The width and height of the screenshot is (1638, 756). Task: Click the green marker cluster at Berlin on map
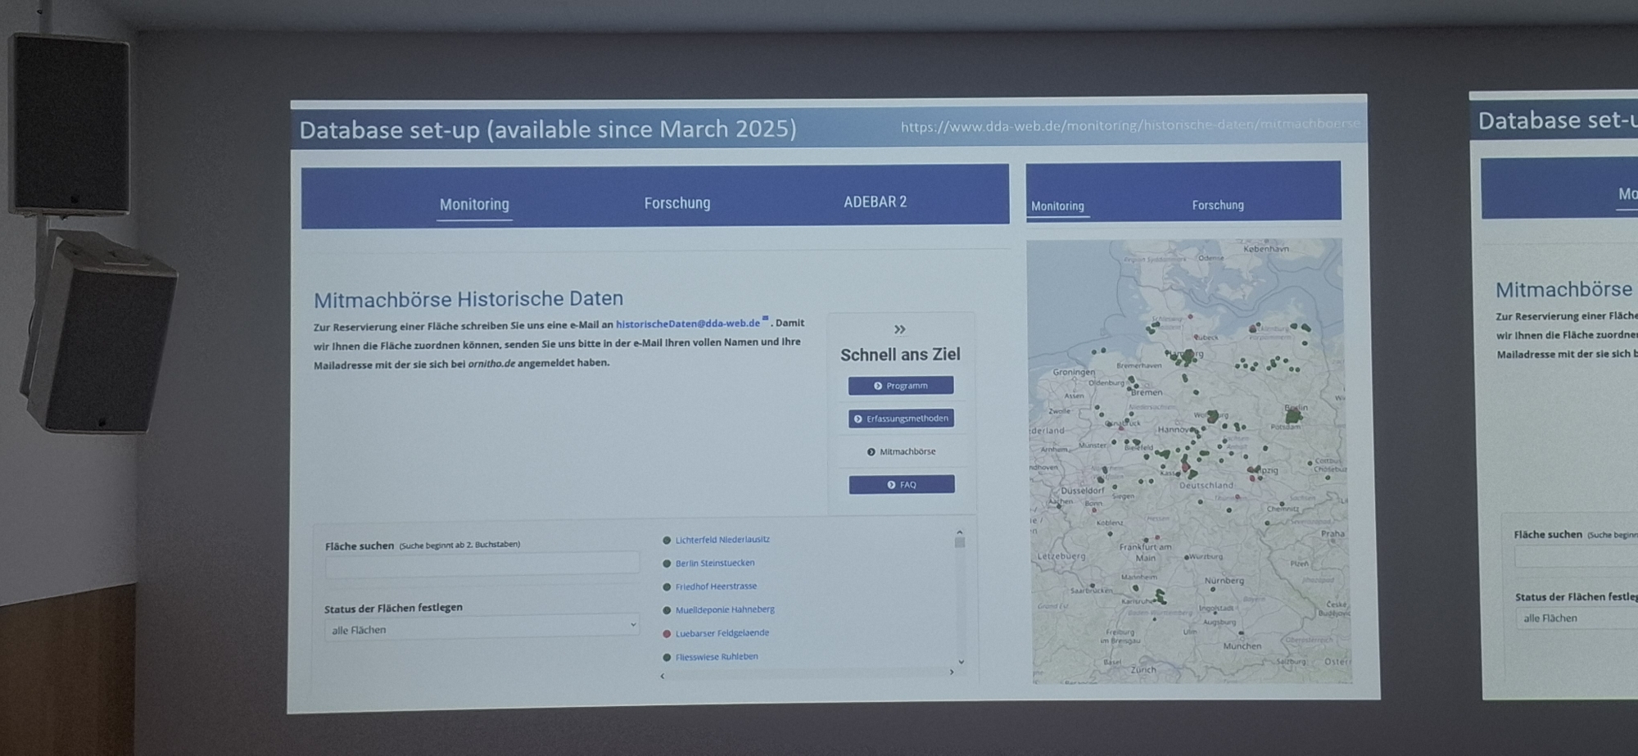click(1293, 417)
